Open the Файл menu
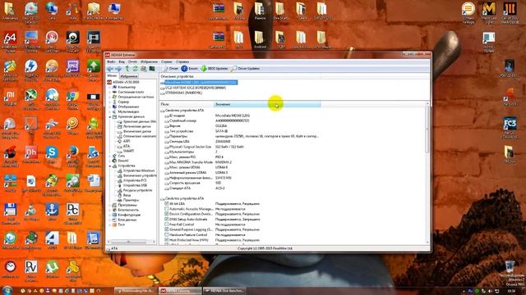 pos(111,62)
